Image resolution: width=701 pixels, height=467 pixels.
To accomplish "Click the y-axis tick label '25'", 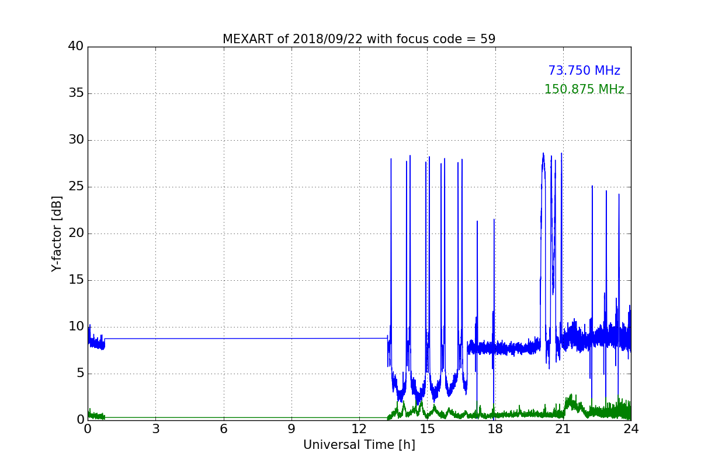I will (x=76, y=187).
